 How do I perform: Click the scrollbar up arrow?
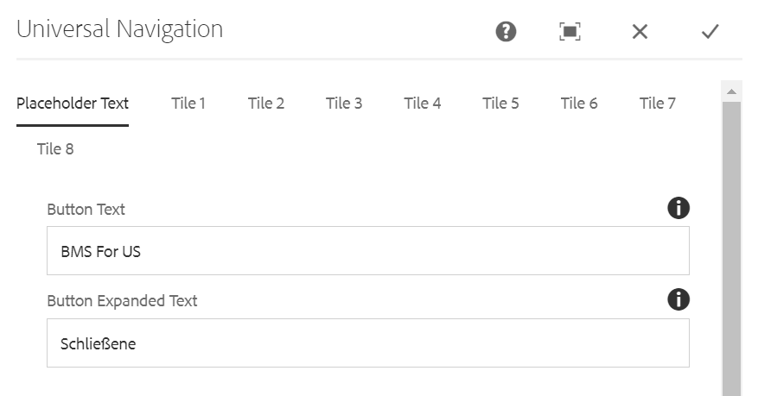[x=731, y=91]
